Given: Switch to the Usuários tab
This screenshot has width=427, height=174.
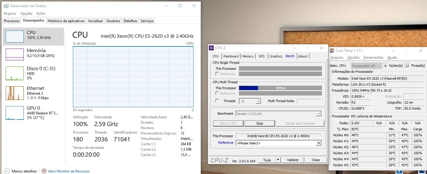Looking at the screenshot, I should (x=113, y=21).
